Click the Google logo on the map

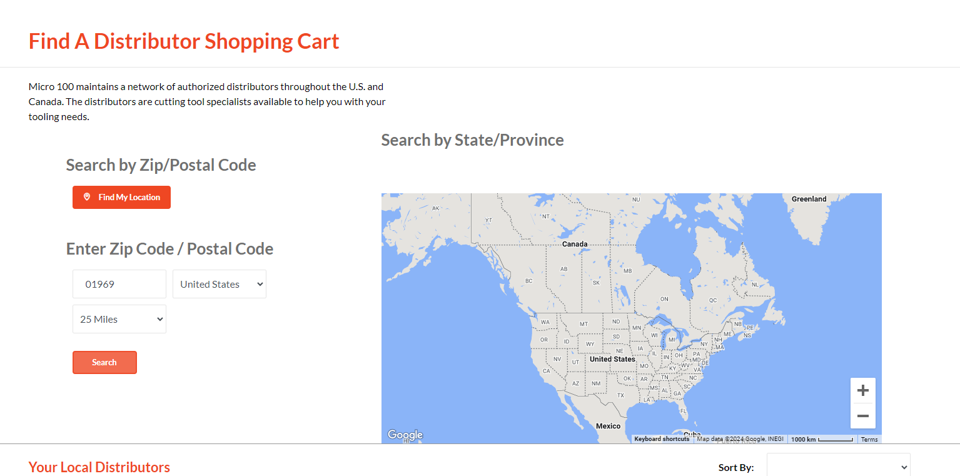pos(405,434)
